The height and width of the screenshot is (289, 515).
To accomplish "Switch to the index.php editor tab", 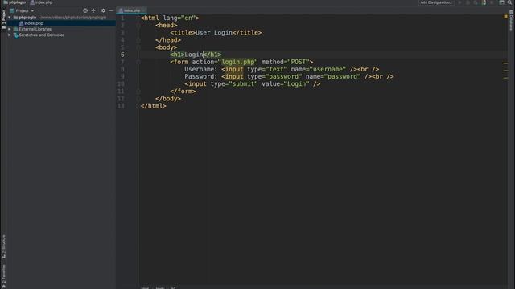I will [131, 10].
